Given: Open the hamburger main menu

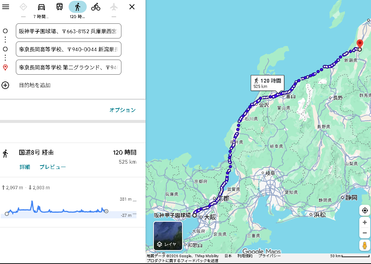Looking at the screenshot, I should tap(6, 7).
